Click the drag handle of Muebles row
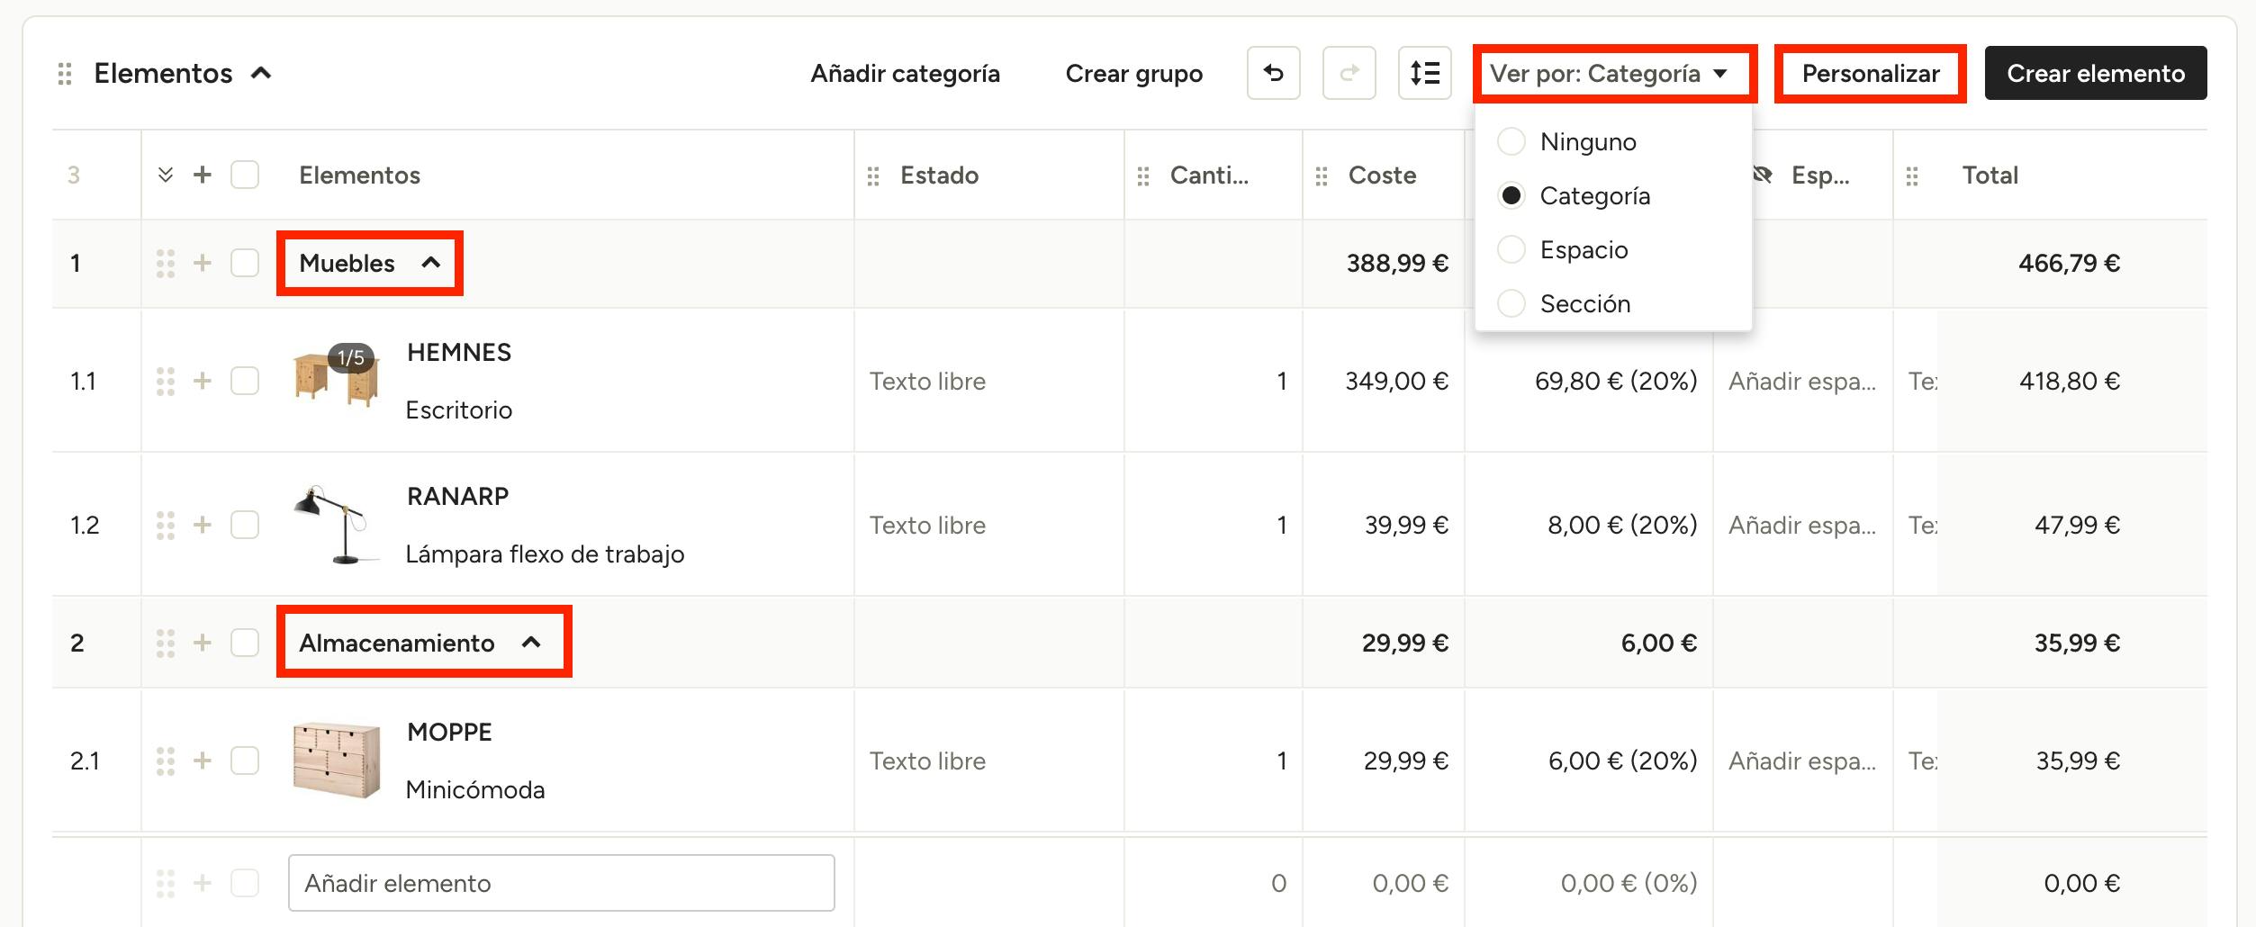2256x927 pixels. pos(166,263)
